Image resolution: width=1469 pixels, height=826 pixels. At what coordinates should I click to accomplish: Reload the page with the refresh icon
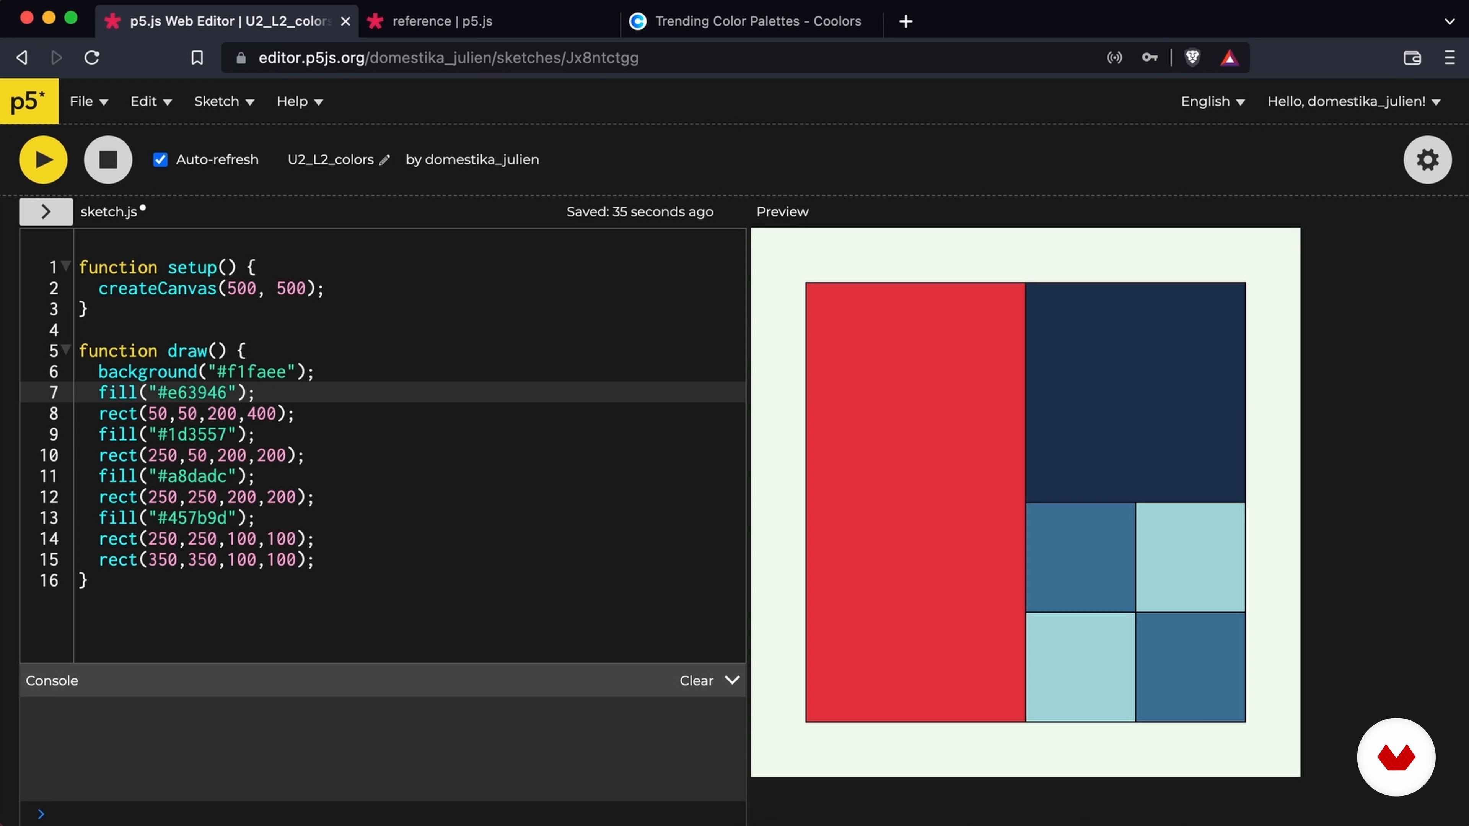[x=92, y=58]
